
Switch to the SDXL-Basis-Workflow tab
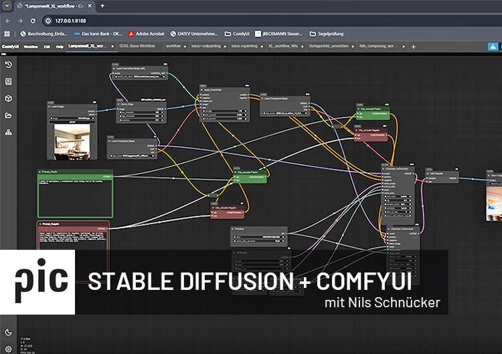[138, 47]
